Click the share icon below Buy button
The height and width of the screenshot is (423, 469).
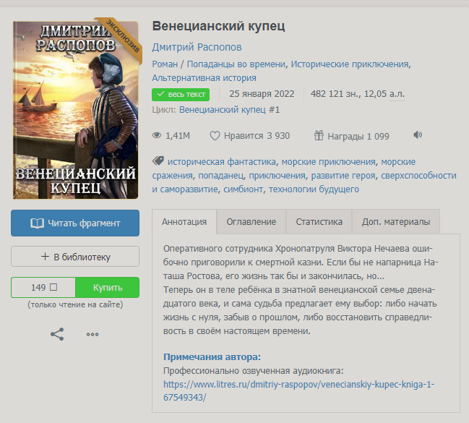click(x=57, y=334)
